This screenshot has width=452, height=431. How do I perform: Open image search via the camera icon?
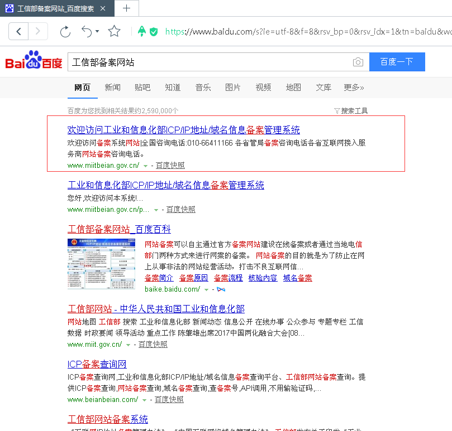358,62
